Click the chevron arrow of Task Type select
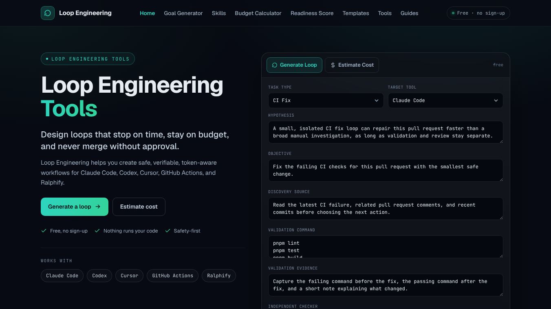 coord(377,100)
